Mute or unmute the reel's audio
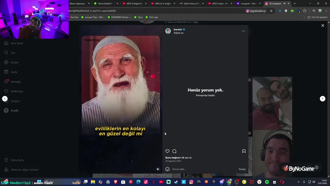Image resolution: width=330 pixels, height=186 pixels. tap(158, 169)
